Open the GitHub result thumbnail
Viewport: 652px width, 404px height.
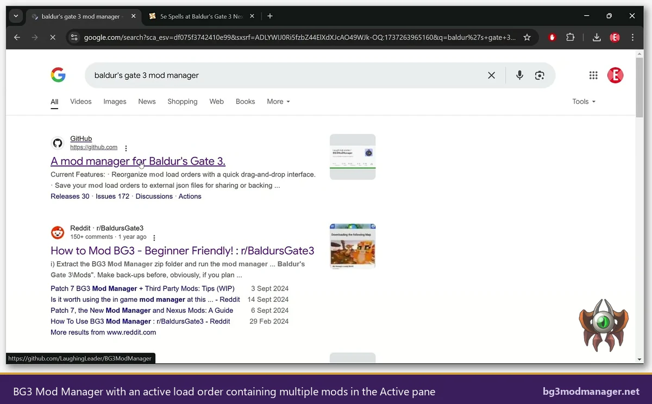(353, 157)
